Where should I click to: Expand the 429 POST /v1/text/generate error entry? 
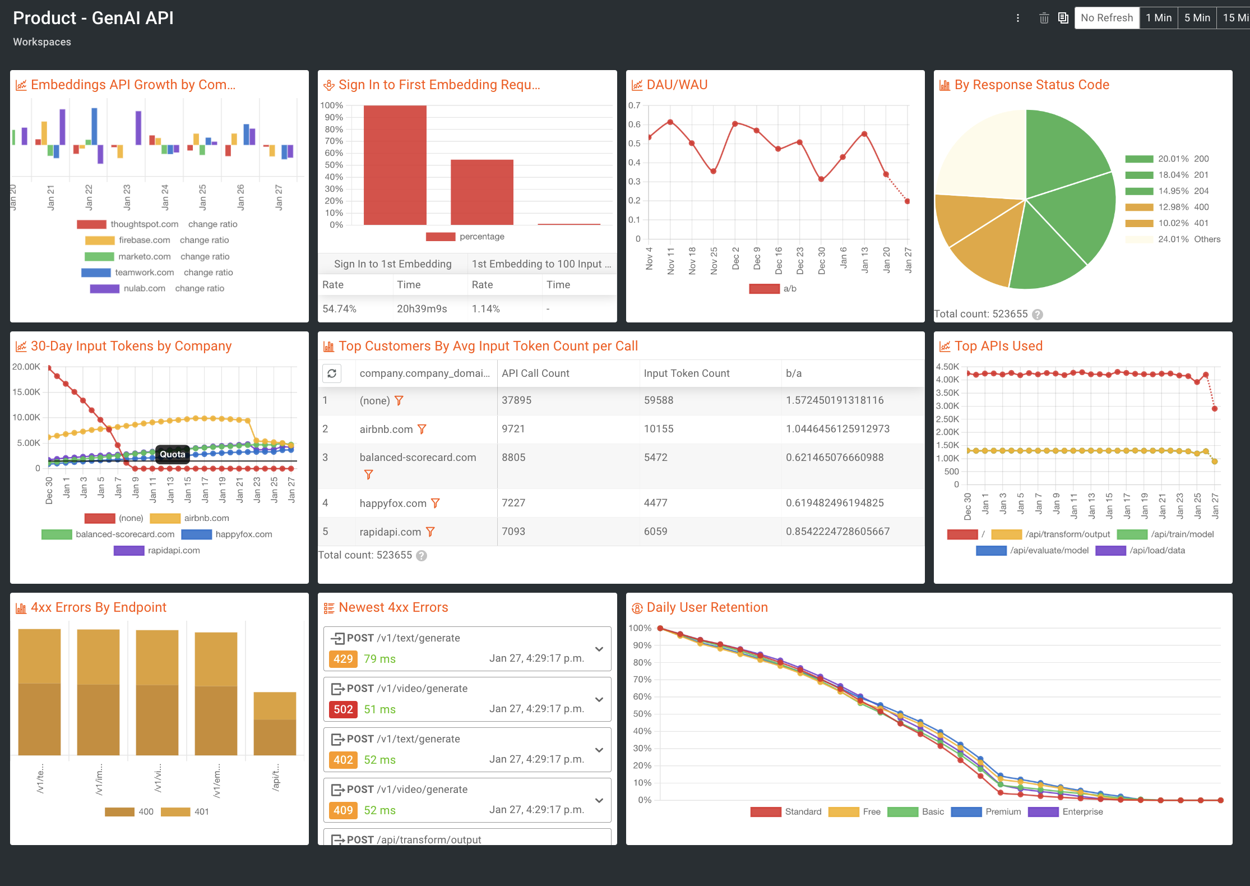(600, 648)
